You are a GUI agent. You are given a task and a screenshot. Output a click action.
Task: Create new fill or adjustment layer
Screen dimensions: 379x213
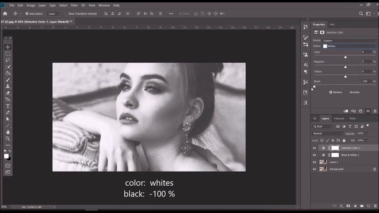(x=355, y=206)
